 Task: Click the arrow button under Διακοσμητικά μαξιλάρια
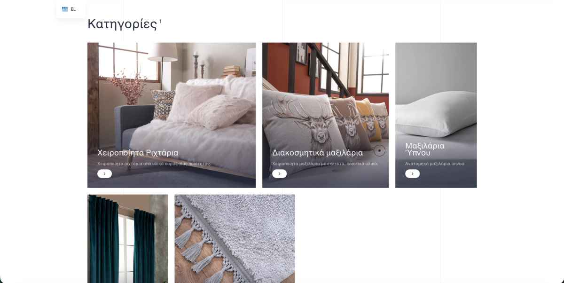pyautogui.click(x=279, y=173)
